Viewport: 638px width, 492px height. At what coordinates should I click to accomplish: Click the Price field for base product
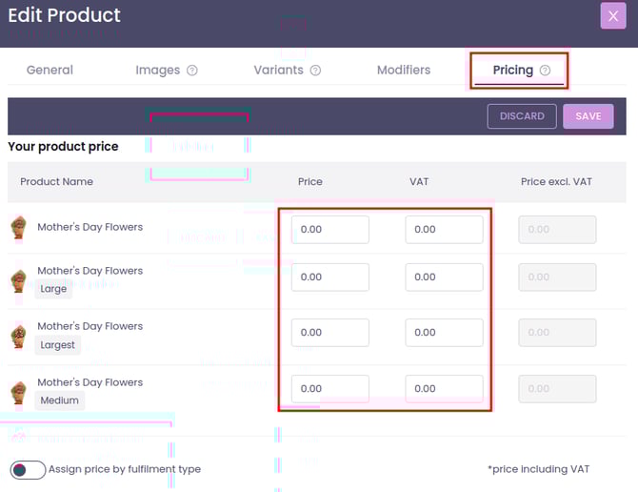tap(329, 230)
